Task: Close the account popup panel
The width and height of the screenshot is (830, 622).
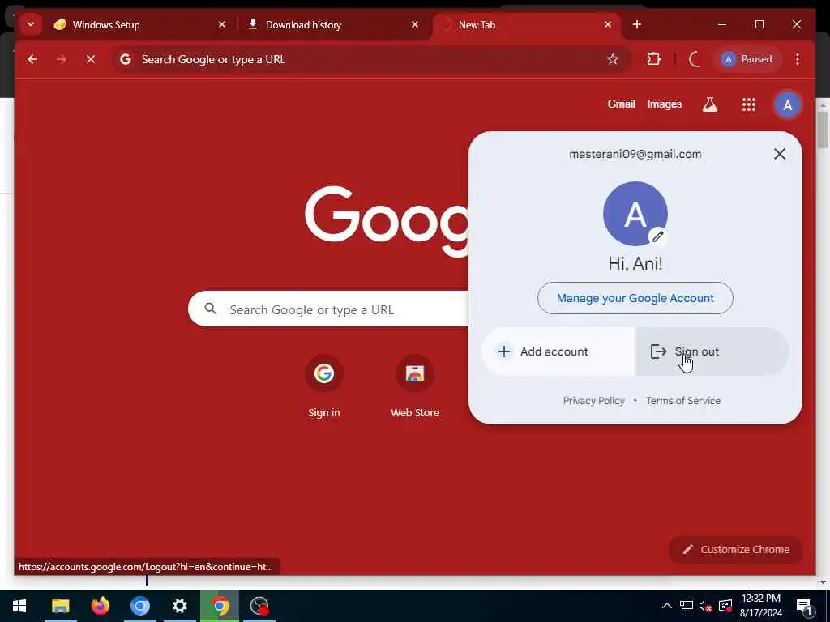Action: tap(779, 154)
